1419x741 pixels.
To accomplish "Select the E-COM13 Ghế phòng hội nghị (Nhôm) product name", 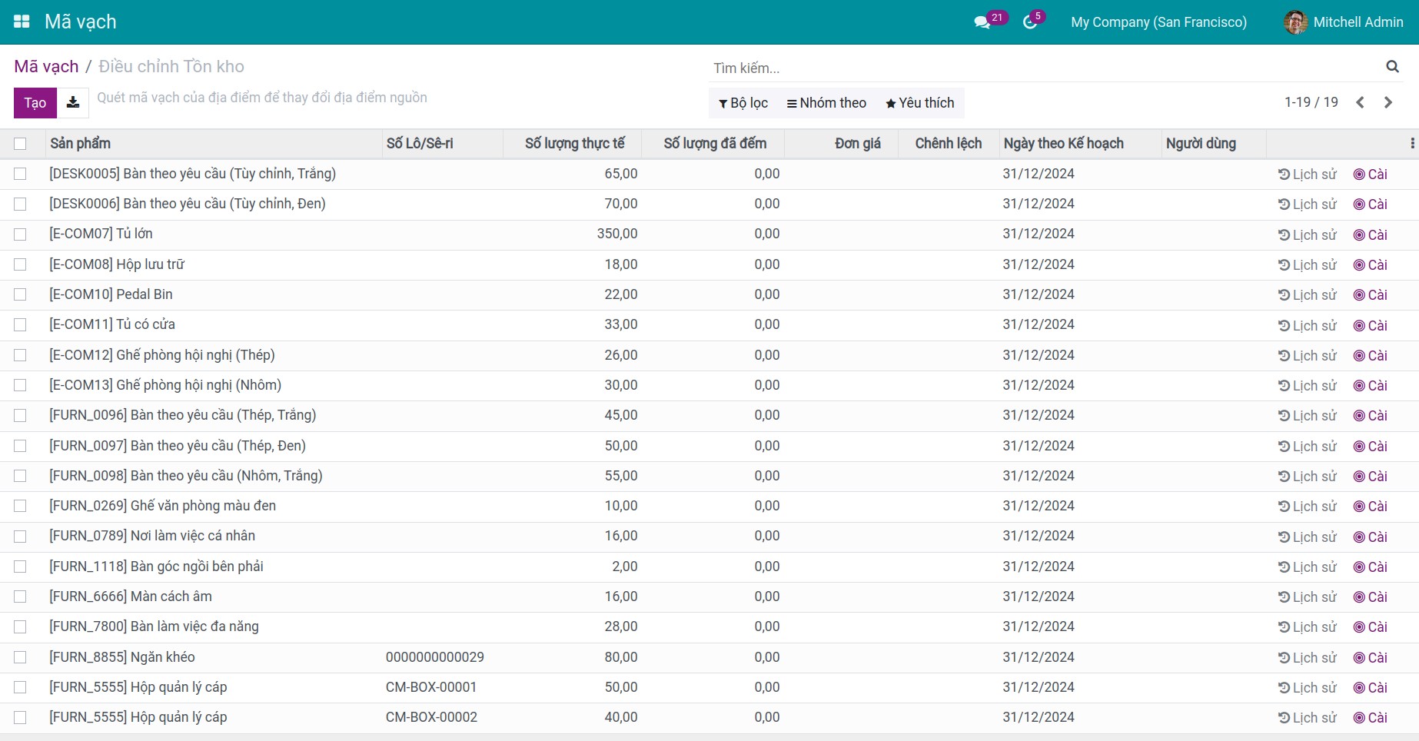I will 165,385.
